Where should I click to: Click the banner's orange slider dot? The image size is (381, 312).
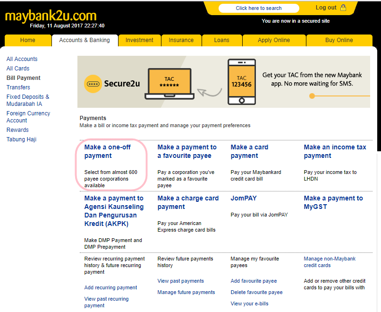(x=312, y=96)
